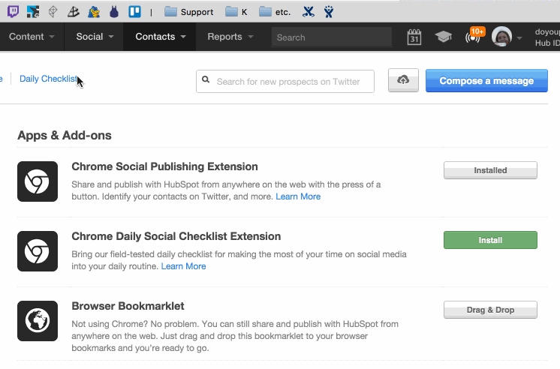Click the user profile avatar
This screenshot has width=560, height=369.
tap(501, 37)
